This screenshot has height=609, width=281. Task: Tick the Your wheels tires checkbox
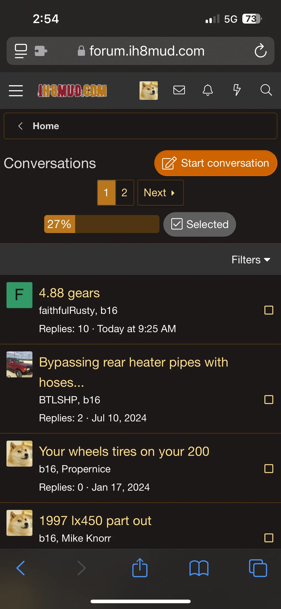click(269, 469)
